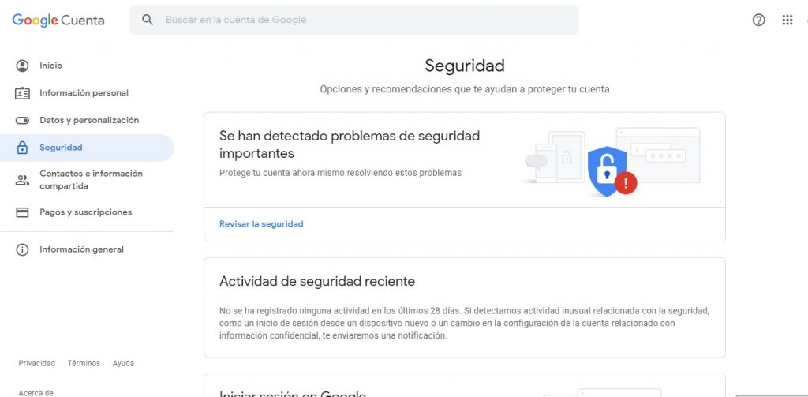Open the Pagos y suscripciones section

click(x=86, y=212)
